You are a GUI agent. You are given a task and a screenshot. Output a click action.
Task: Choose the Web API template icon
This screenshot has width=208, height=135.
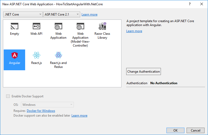click(x=37, y=26)
